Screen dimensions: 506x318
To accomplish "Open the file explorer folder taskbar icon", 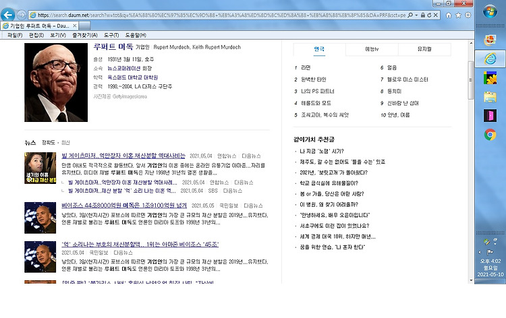I will pos(490,96).
